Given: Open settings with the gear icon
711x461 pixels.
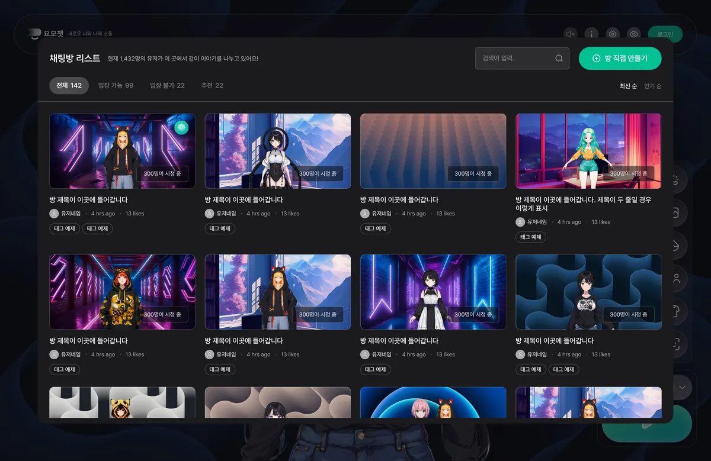Looking at the screenshot, I should click(613, 34).
